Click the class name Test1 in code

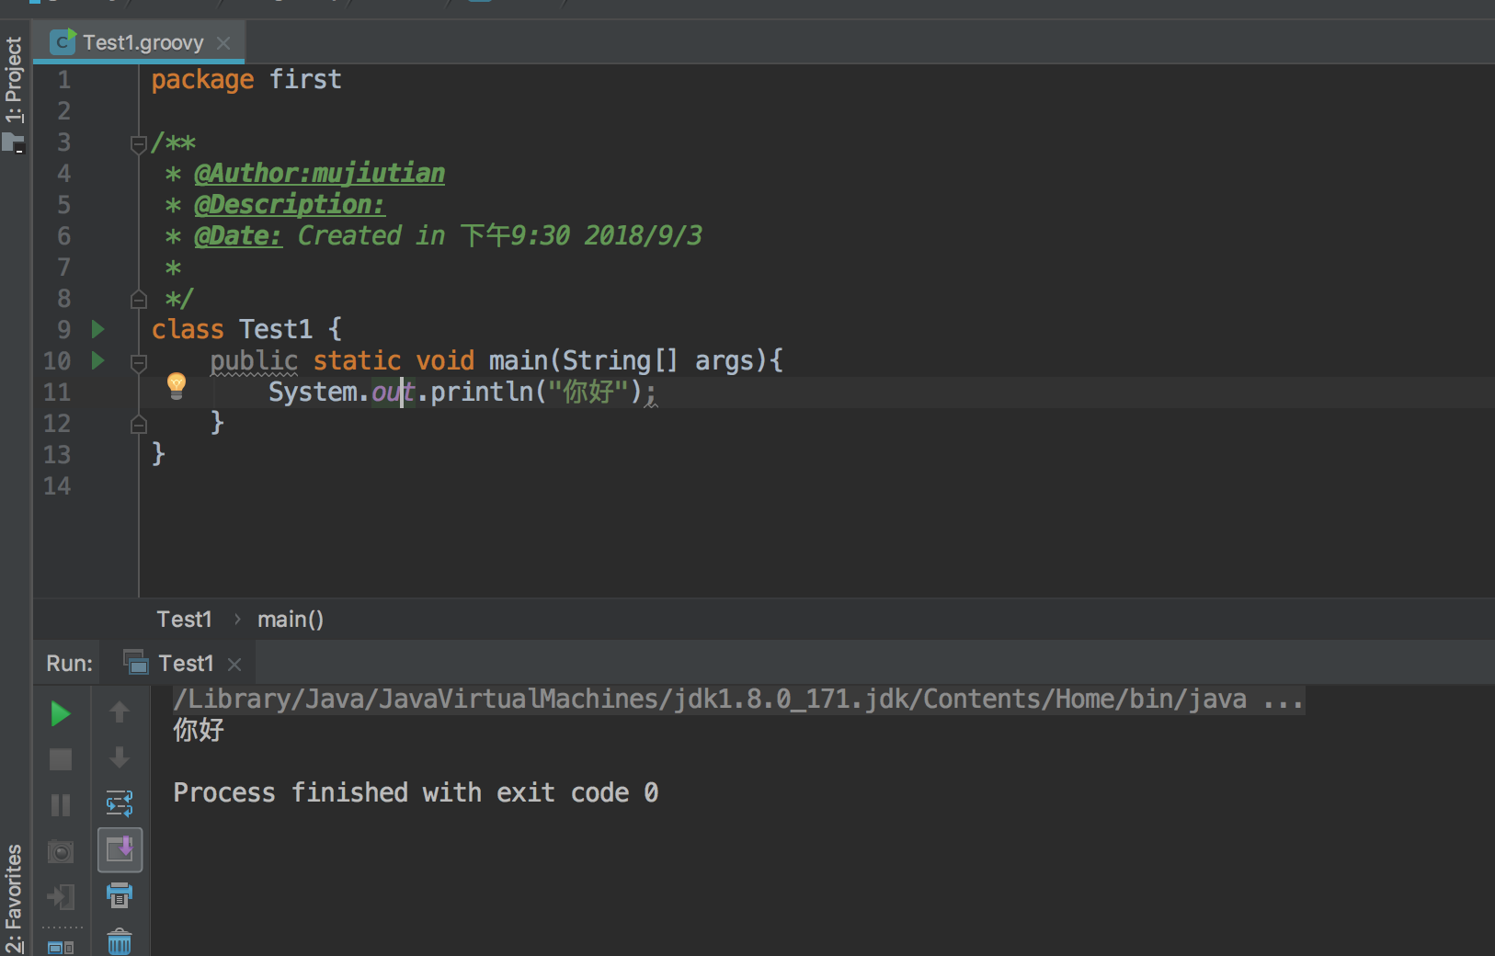pos(276,329)
